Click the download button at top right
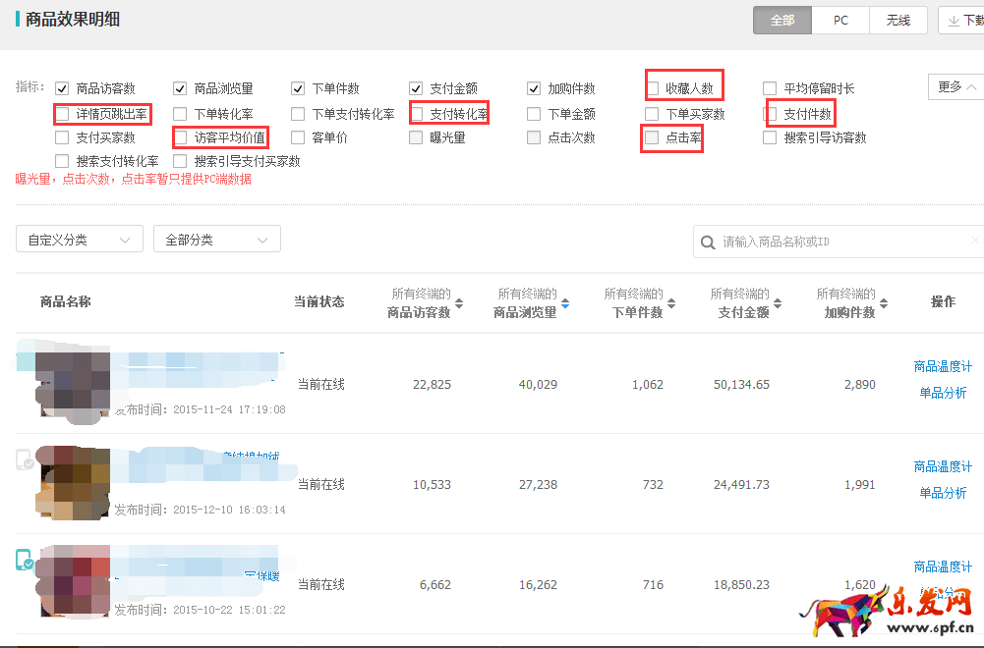The image size is (984, 648). [x=961, y=21]
